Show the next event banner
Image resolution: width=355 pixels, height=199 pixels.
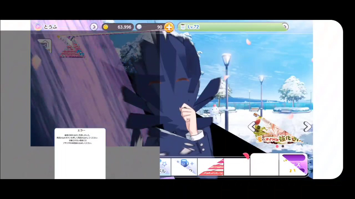pyautogui.click(x=307, y=126)
